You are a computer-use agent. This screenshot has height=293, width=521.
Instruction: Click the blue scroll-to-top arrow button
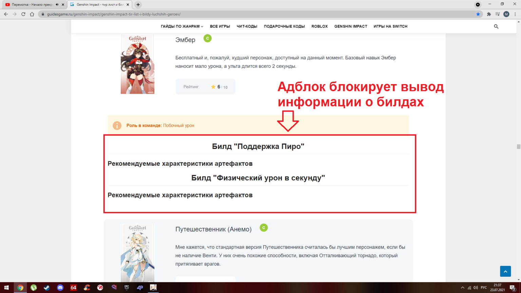tap(505, 271)
